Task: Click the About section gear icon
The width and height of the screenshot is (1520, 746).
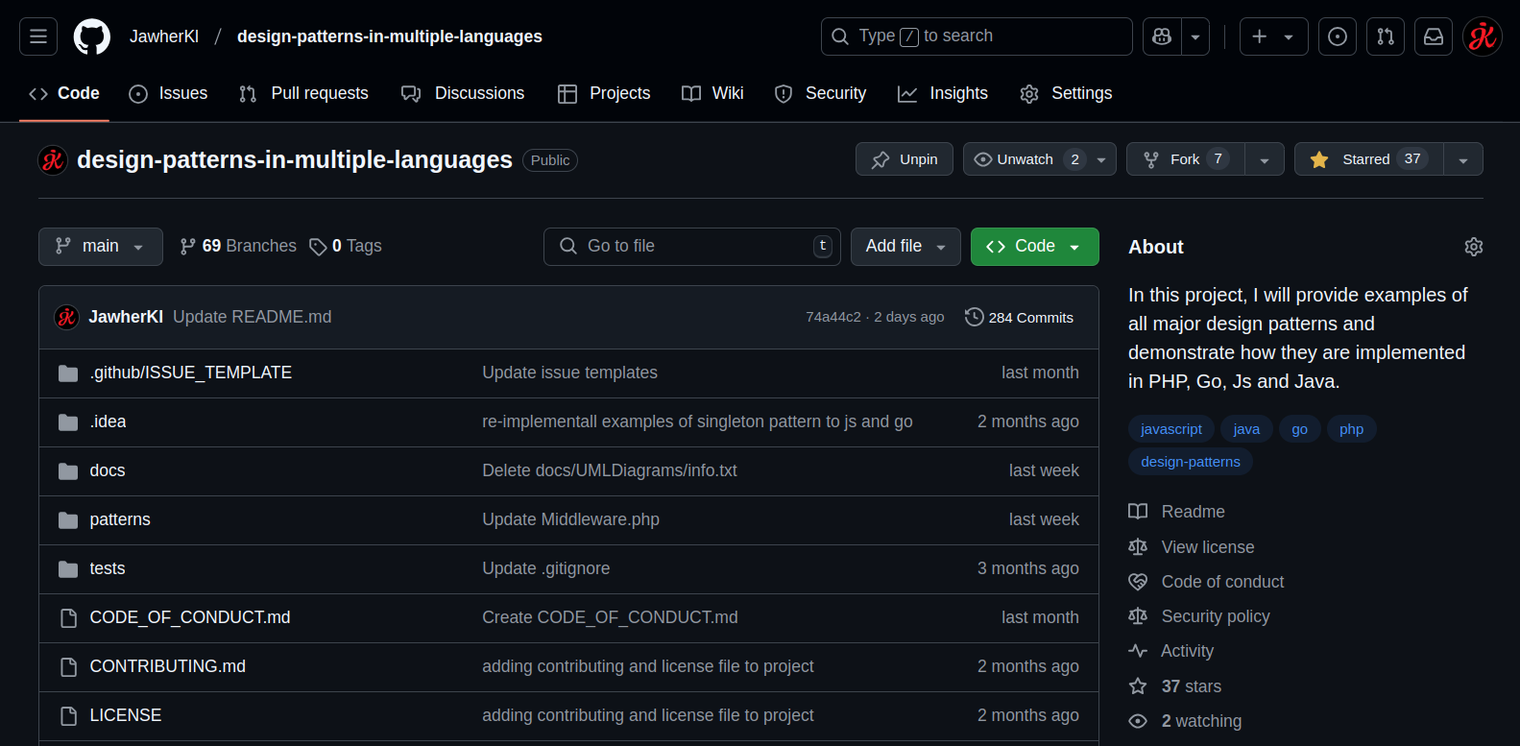Action: pyautogui.click(x=1473, y=247)
